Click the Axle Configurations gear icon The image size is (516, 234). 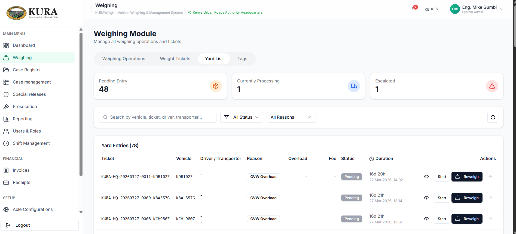[6, 210]
